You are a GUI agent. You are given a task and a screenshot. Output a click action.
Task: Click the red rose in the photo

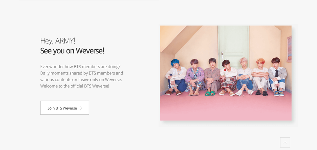click(x=225, y=70)
